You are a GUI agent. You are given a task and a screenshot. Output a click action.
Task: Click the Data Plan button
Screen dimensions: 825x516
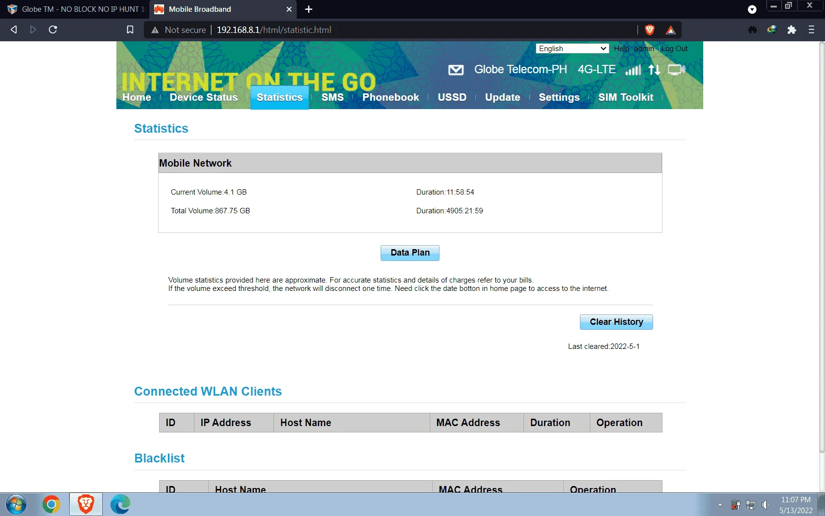410,253
